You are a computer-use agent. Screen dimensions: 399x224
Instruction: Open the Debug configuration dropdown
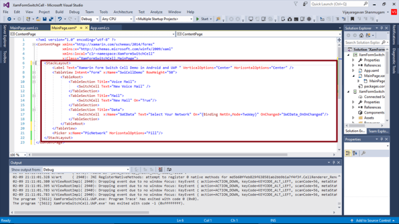click(90, 19)
